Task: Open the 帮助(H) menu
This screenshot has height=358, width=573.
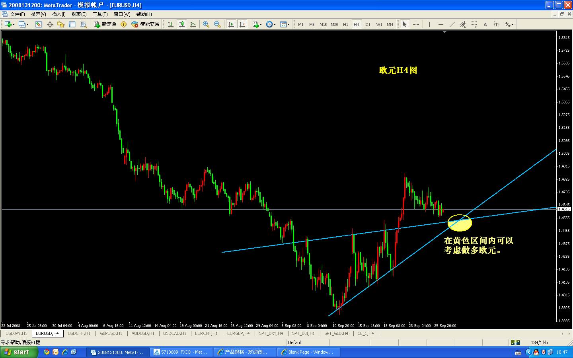Action: pos(144,14)
